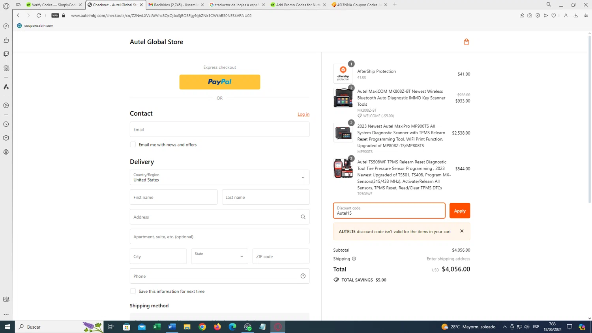The height and width of the screenshot is (333, 592).
Task: Check Save this information for next time
Action: (133, 291)
